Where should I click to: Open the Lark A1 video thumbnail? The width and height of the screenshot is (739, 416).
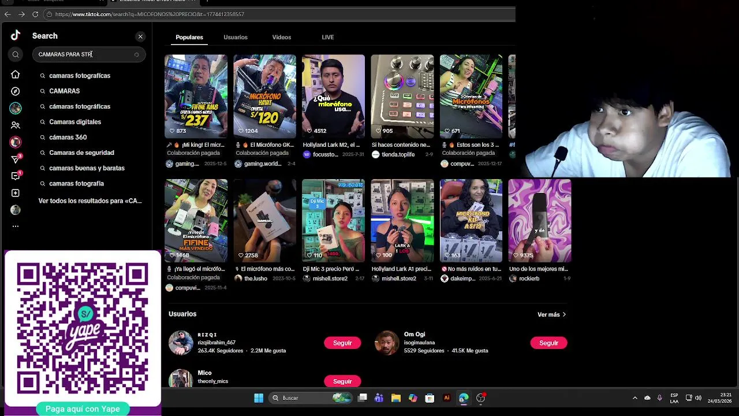tap(402, 221)
